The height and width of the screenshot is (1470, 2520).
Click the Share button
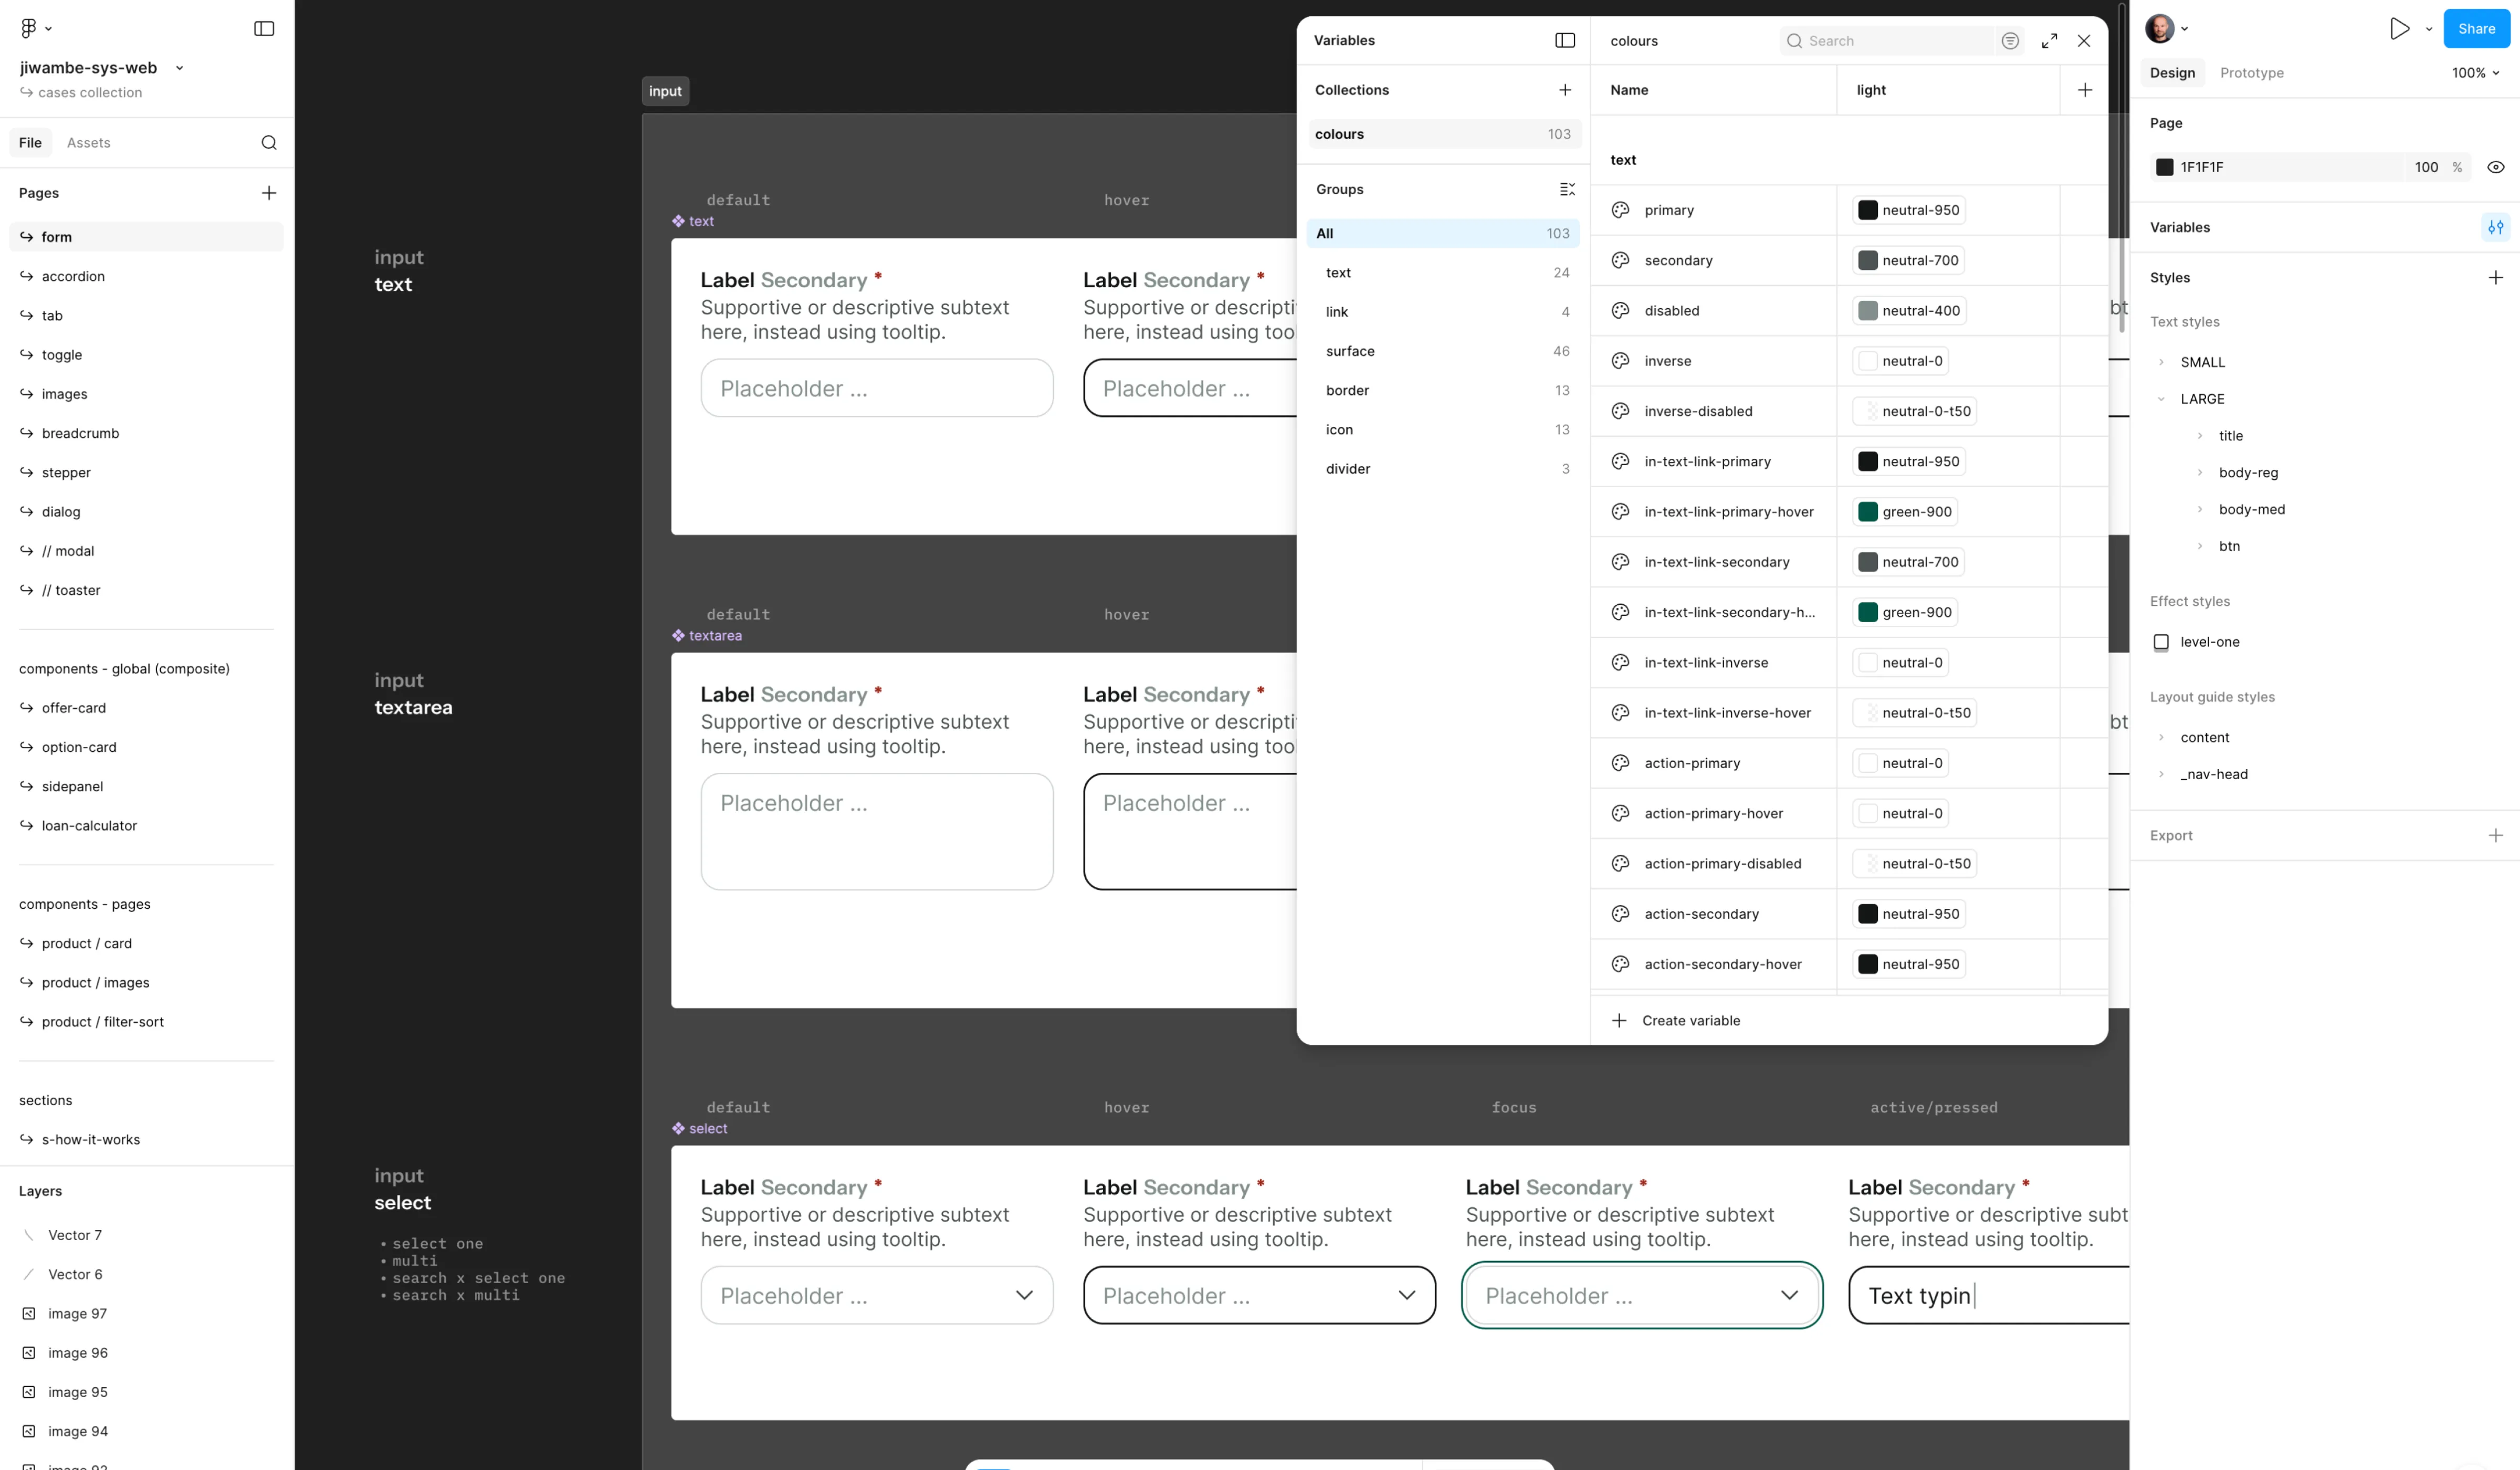point(2476,28)
